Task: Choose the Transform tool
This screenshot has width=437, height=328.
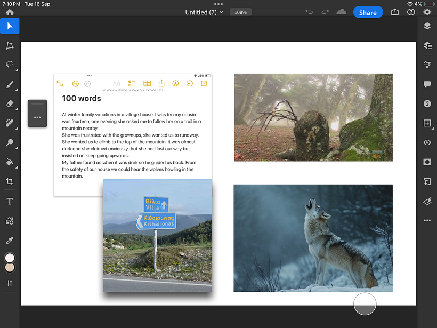Action: (x=10, y=45)
